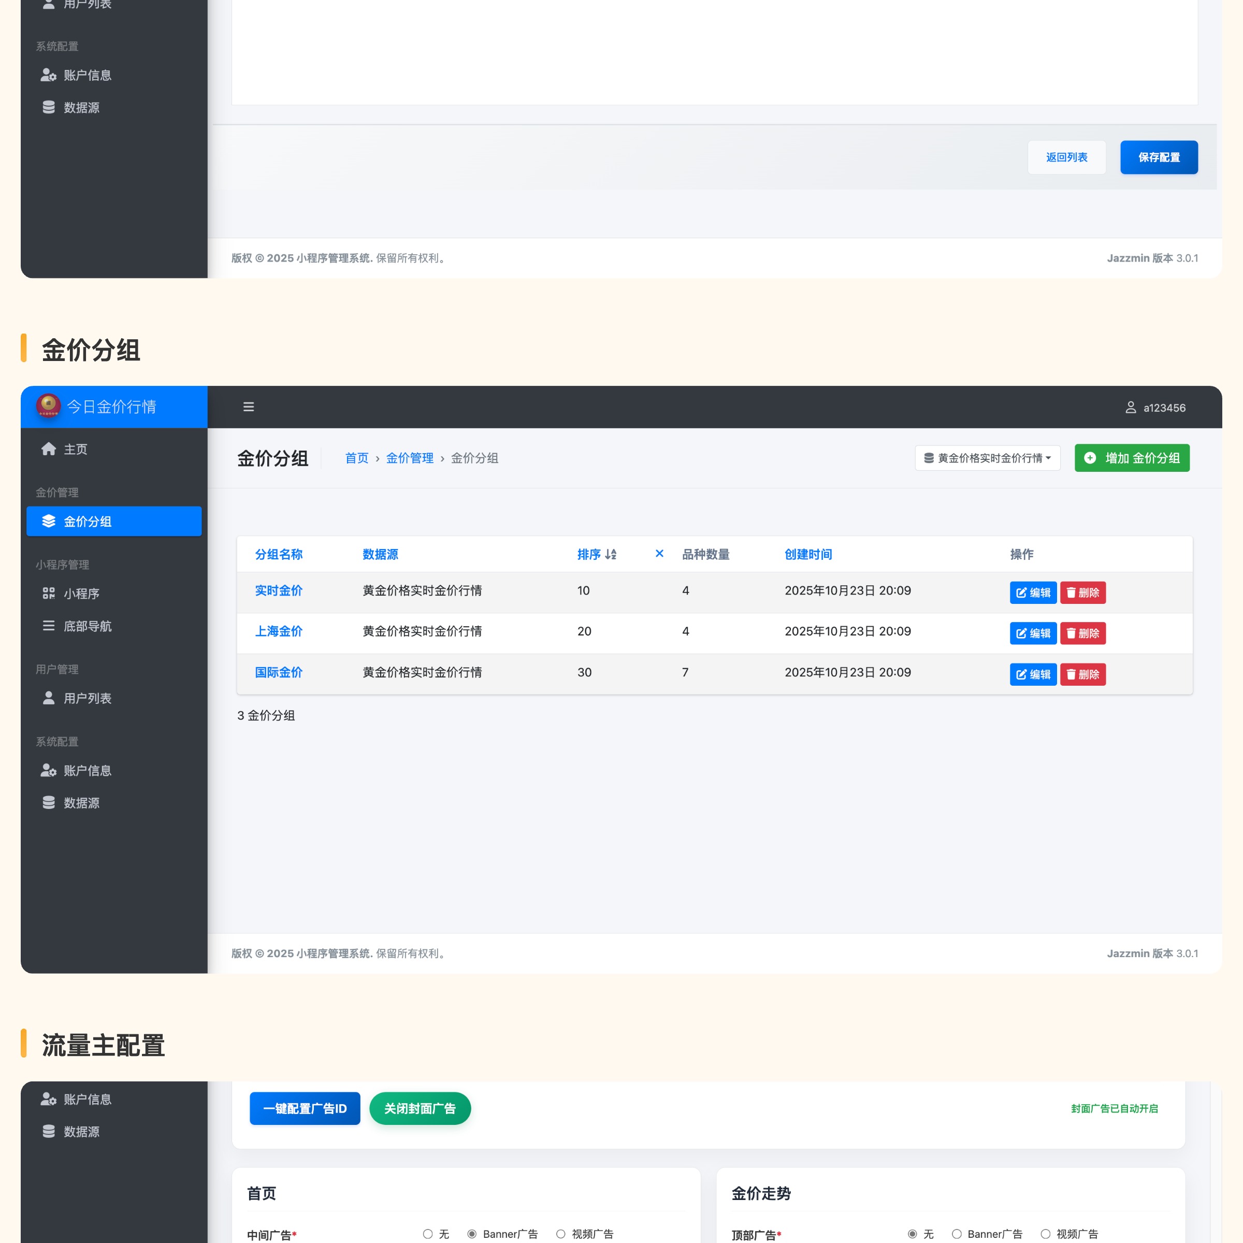
Task: Select 无 for 金价走势 顶部广告
Action: tap(912, 1233)
